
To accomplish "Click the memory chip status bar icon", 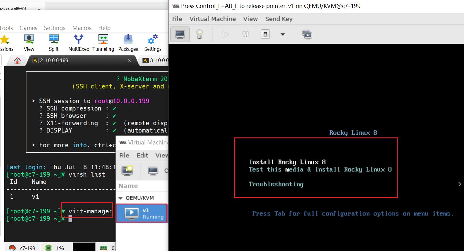I will coord(104,248).
